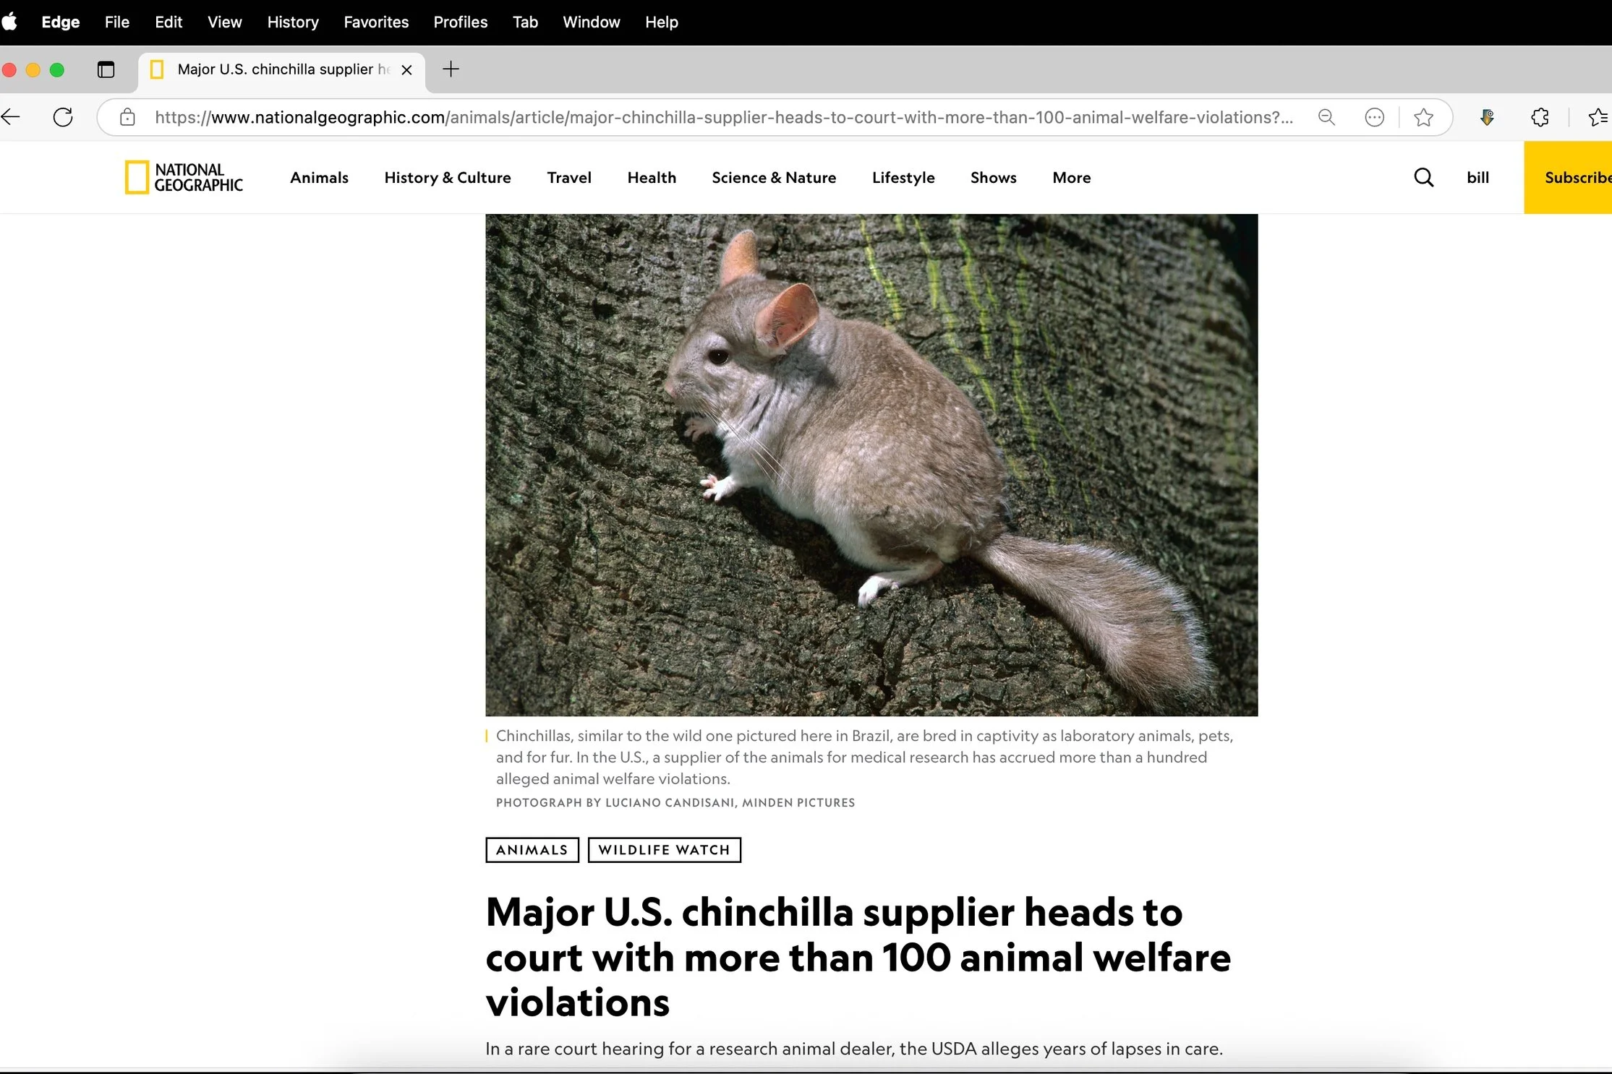Open the tab actions menu icon
Image resolution: width=1612 pixels, height=1074 pixels.
pyautogui.click(x=106, y=69)
